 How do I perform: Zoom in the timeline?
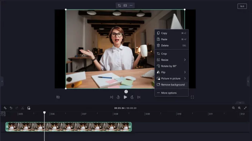[239, 108]
